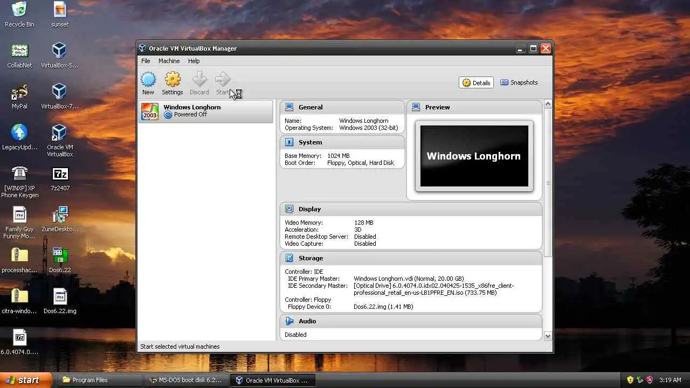Open the Family Guy Funny Moments desktop file

(x=19, y=214)
